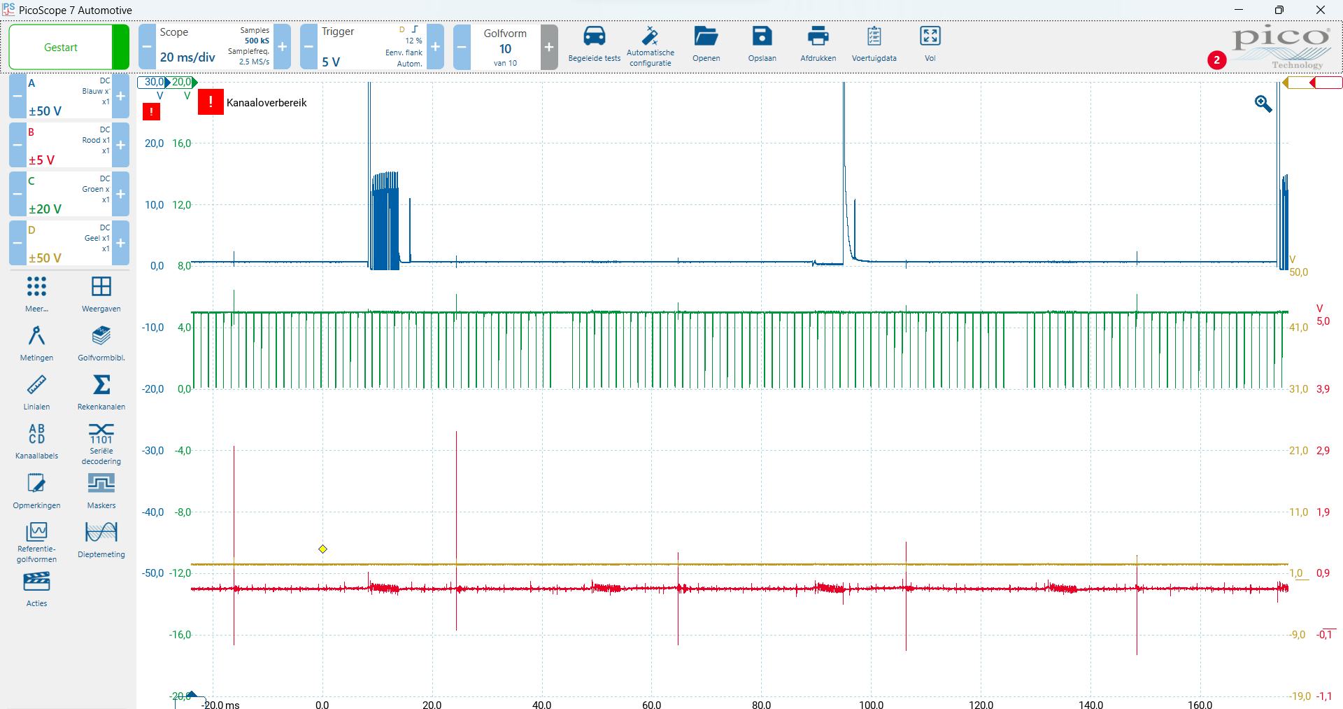Click the Gestart run/stop button
The width and height of the screenshot is (1343, 709).
click(x=61, y=48)
